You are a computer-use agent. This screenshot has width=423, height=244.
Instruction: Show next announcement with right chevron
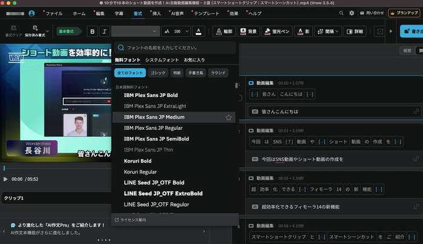pos(204,231)
